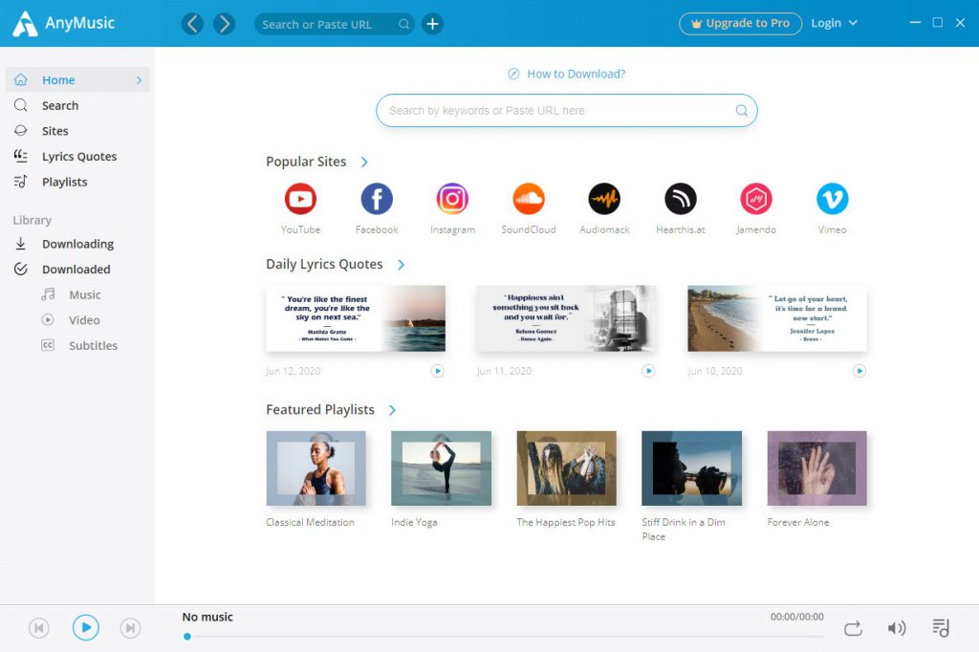Viewport: 979px width, 652px height.
Task: Open the Matilda Gratte lyrics quote card
Action: (x=356, y=318)
